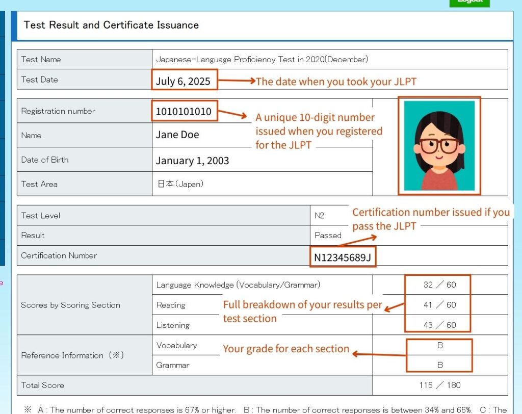
Task: Click the registration number 1010101010
Action: point(184,111)
